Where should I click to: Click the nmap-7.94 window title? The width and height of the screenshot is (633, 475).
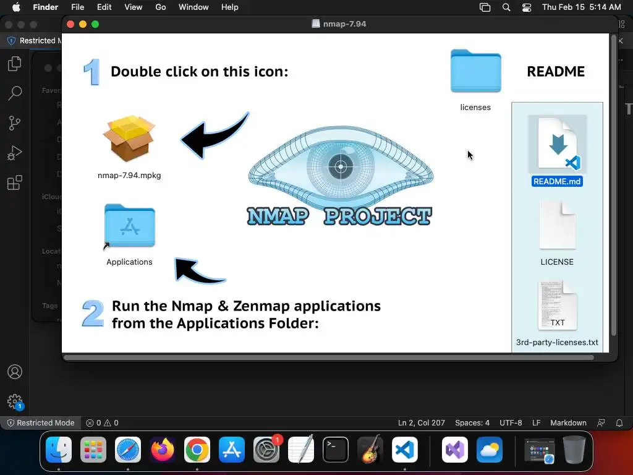tap(344, 24)
